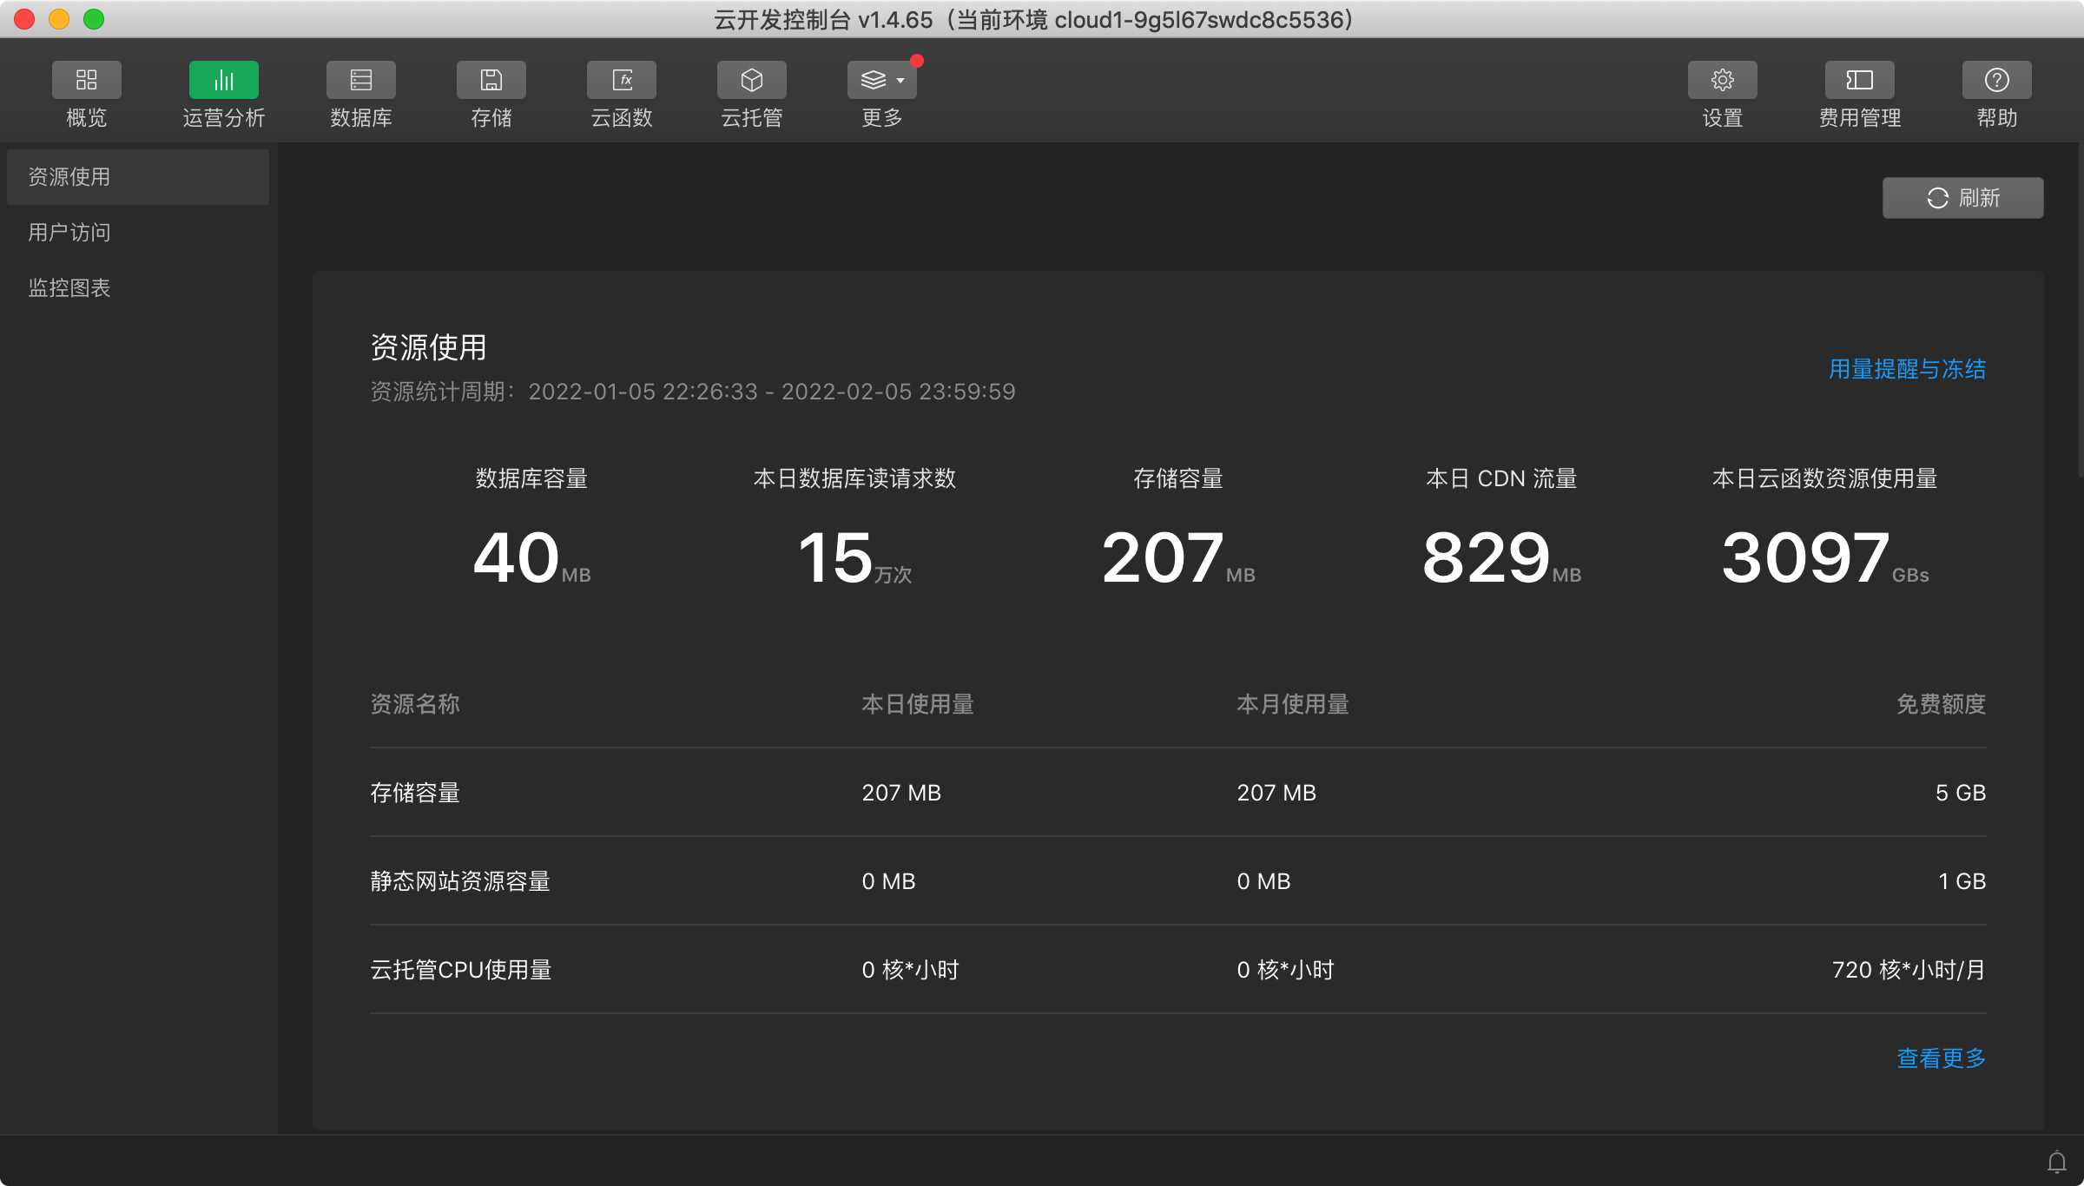Open the 云托管 cube icon
The width and height of the screenshot is (2084, 1186).
pos(751,81)
